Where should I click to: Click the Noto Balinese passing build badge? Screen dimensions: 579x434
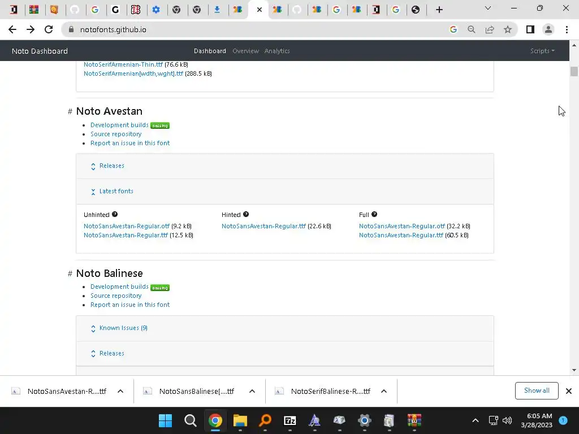pyautogui.click(x=160, y=288)
